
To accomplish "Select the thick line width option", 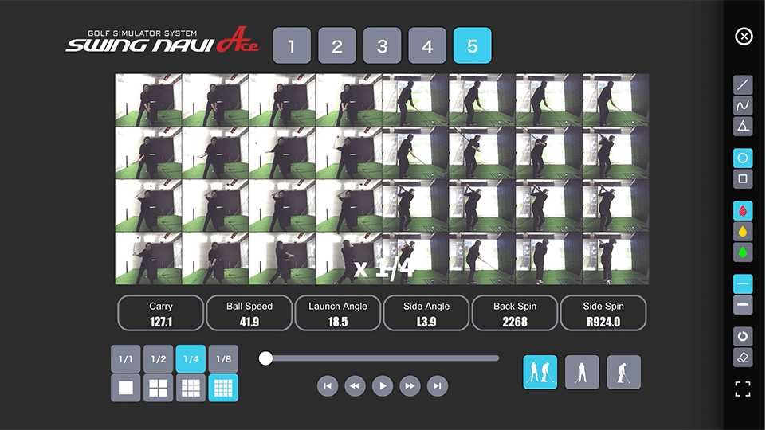I will (743, 304).
